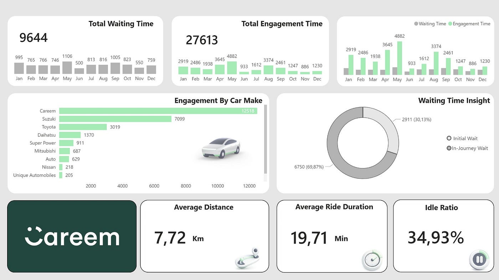The width and height of the screenshot is (499, 280).
Task: Select May bar in Total Engagement Time chart
Action: 232,68
